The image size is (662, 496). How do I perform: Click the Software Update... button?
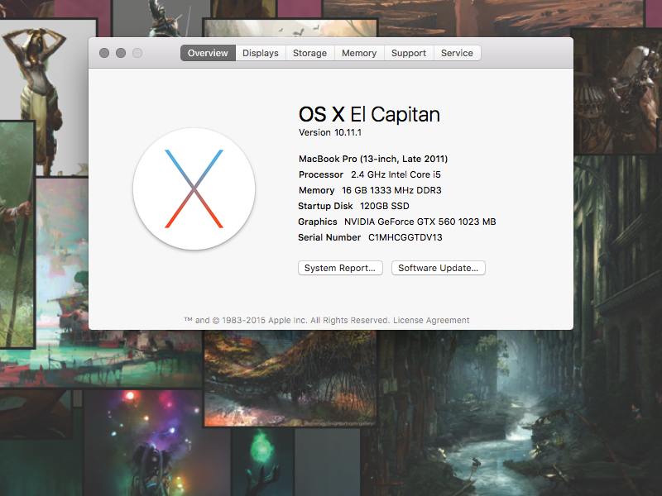[439, 268]
